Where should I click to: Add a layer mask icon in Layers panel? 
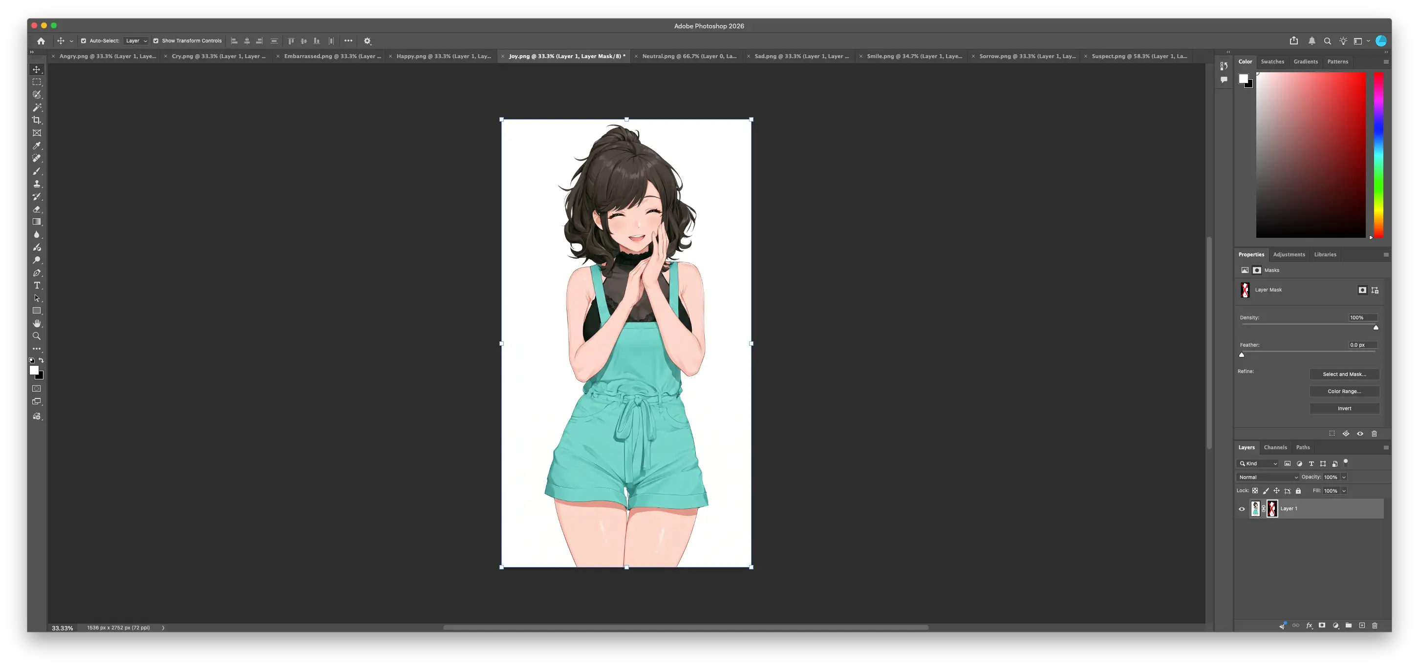click(x=1322, y=625)
